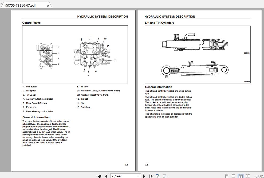Enable continuous scrolling page layout
The height and width of the screenshot is (178, 264).
coord(234,176)
